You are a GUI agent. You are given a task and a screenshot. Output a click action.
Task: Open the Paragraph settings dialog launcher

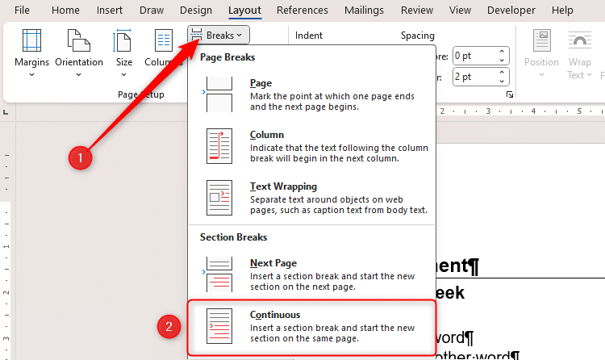509,95
